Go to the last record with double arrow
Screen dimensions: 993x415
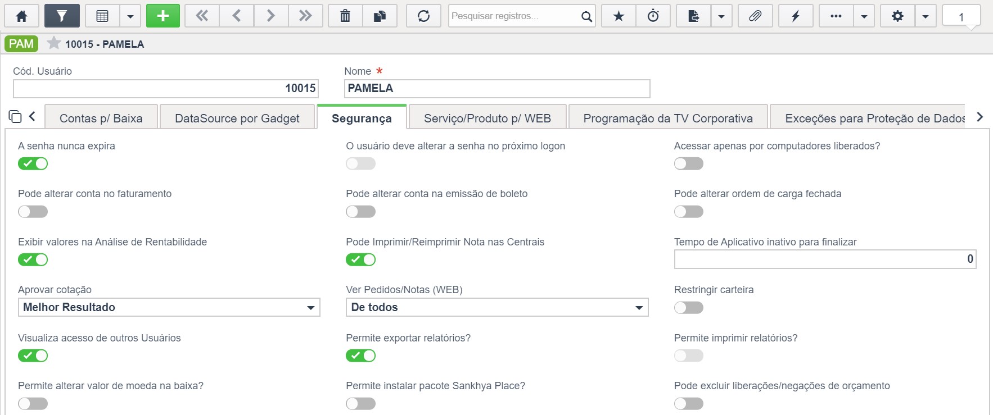pos(305,16)
